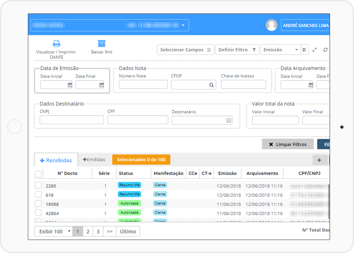Click the Resumo Nfe status of document 618

130,194
